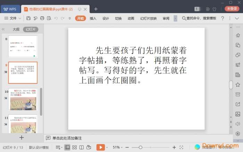Screen dimensions: 243x152
Task: Click the 幻灯片 9 / 13 status indicator
Action: 13,147
